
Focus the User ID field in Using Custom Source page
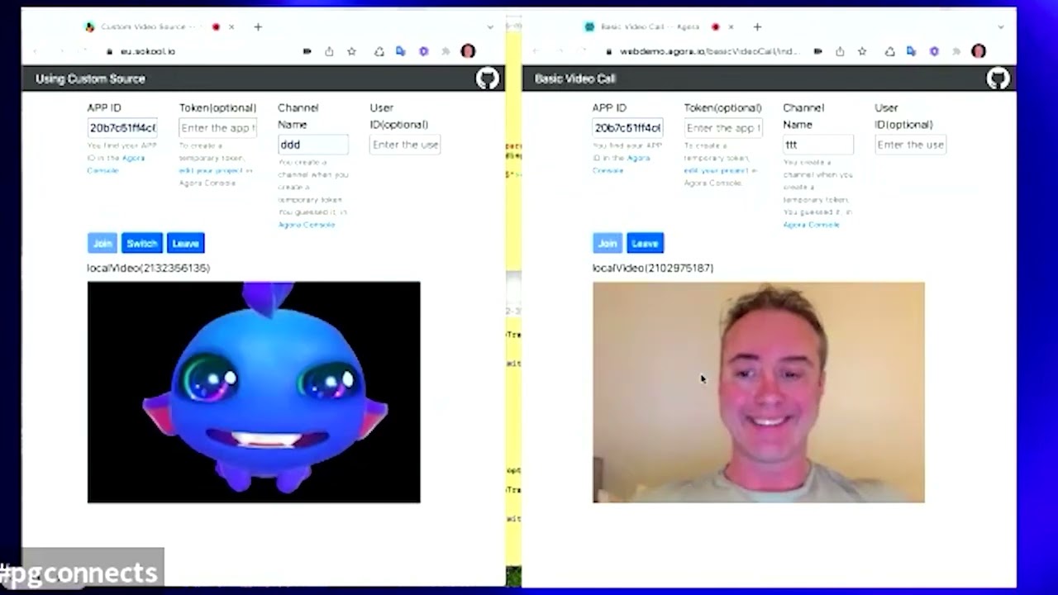405,145
